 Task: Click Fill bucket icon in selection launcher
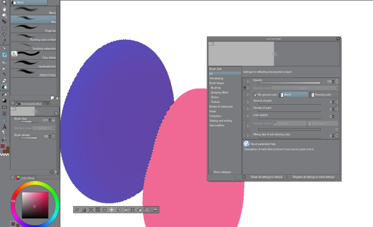click(x=139, y=210)
